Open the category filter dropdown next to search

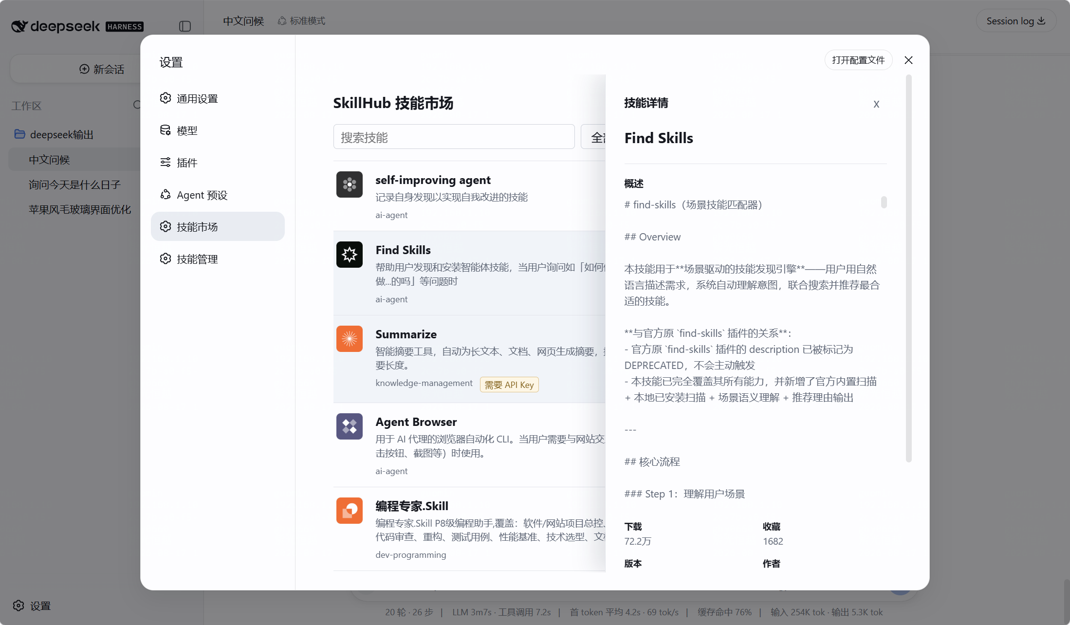coord(593,137)
